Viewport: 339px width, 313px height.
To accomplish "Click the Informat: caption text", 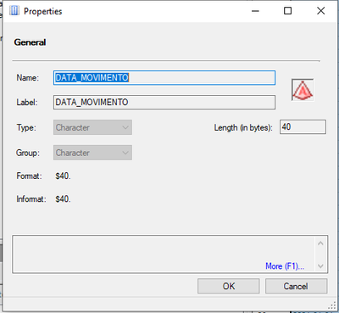I will [31, 199].
